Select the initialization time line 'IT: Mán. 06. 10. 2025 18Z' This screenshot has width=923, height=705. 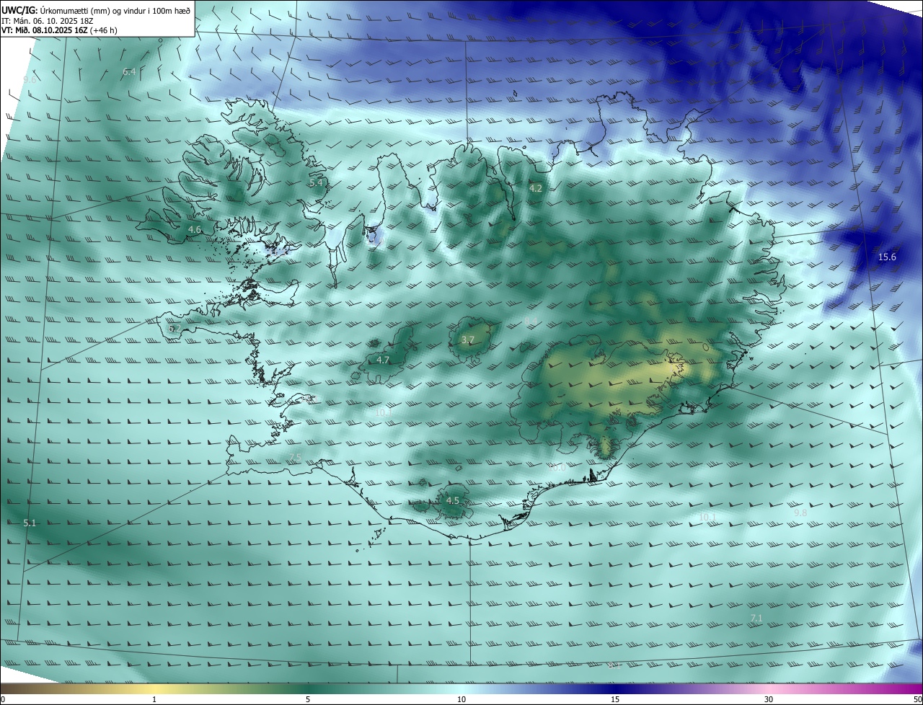pos(48,20)
